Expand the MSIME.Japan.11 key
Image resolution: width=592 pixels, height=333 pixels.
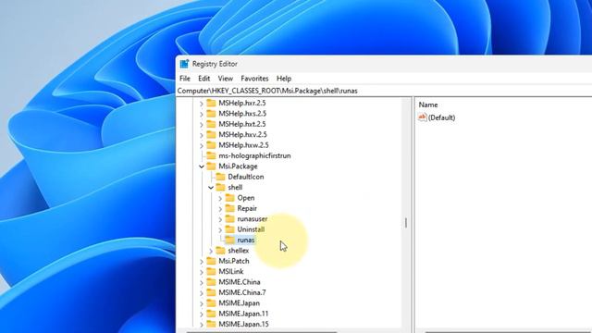pyautogui.click(x=202, y=314)
